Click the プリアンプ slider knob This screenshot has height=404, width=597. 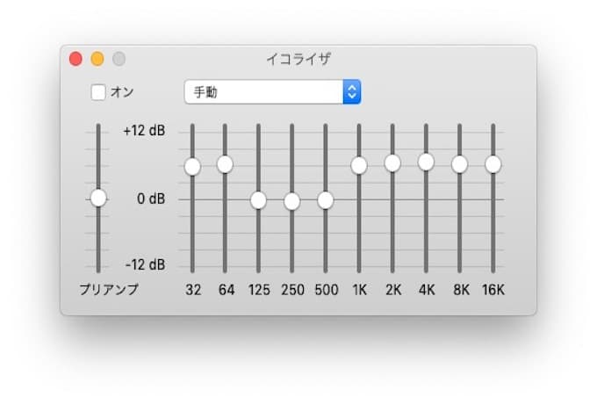(x=98, y=198)
